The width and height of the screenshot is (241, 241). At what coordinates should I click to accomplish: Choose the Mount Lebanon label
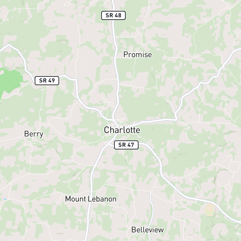(x=91, y=199)
